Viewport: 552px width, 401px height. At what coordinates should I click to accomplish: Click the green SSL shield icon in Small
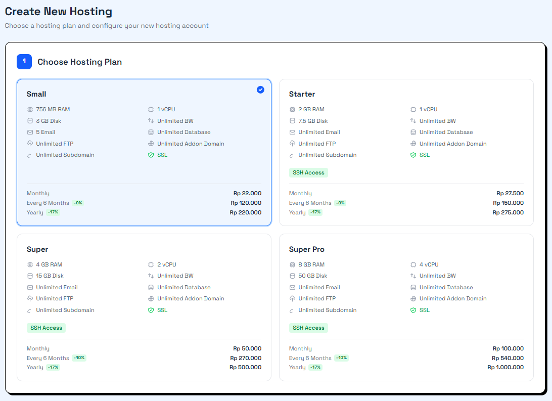point(151,155)
